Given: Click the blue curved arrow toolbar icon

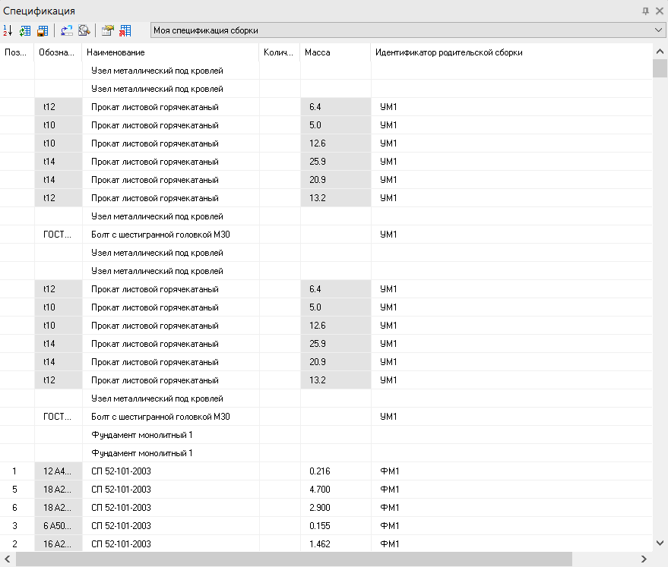Looking at the screenshot, I should tap(67, 30).
